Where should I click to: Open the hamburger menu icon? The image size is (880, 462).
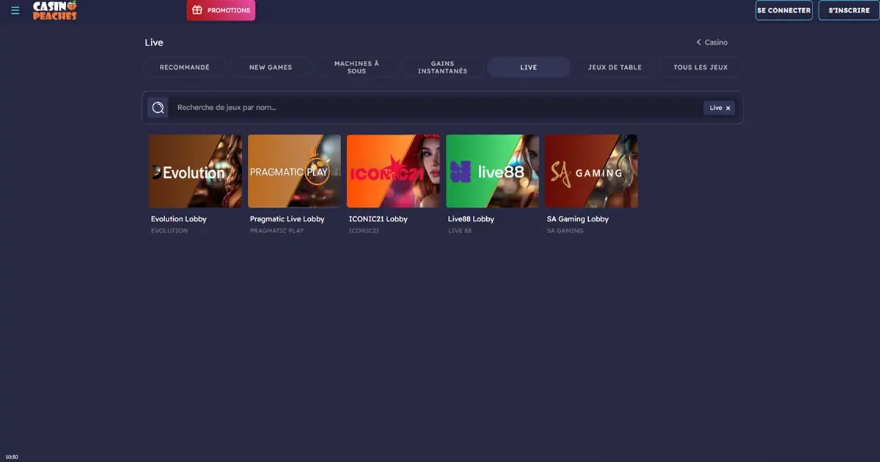(x=15, y=11)
